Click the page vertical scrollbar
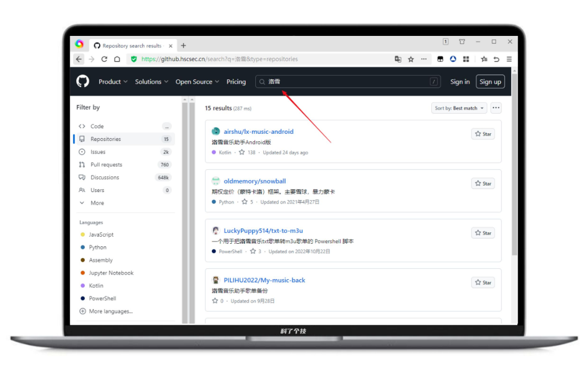Screen dimensions: 588x377 pyautogui.click(x=514, y=165)
